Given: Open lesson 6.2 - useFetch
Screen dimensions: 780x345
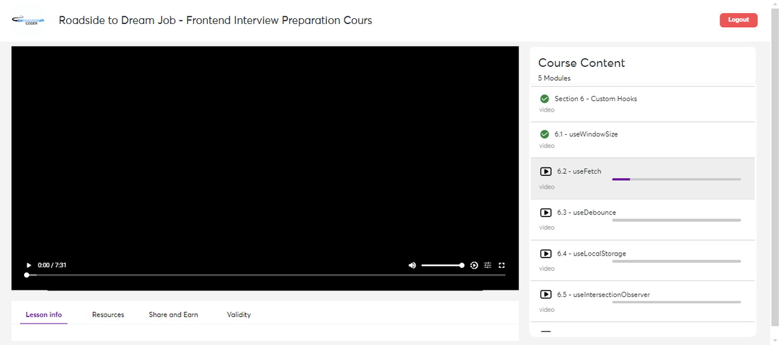Looking at the screenshot, I should tap(642, 178).
